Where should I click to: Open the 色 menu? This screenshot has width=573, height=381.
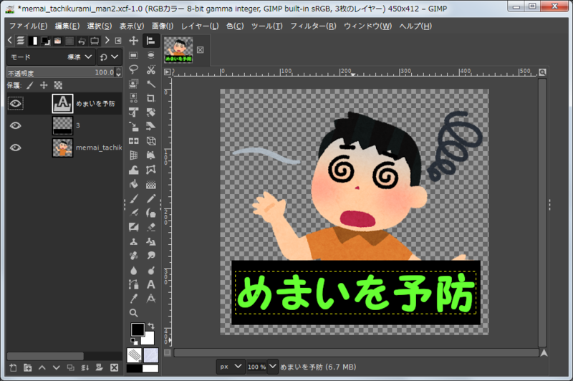click(x=235, y=26)
